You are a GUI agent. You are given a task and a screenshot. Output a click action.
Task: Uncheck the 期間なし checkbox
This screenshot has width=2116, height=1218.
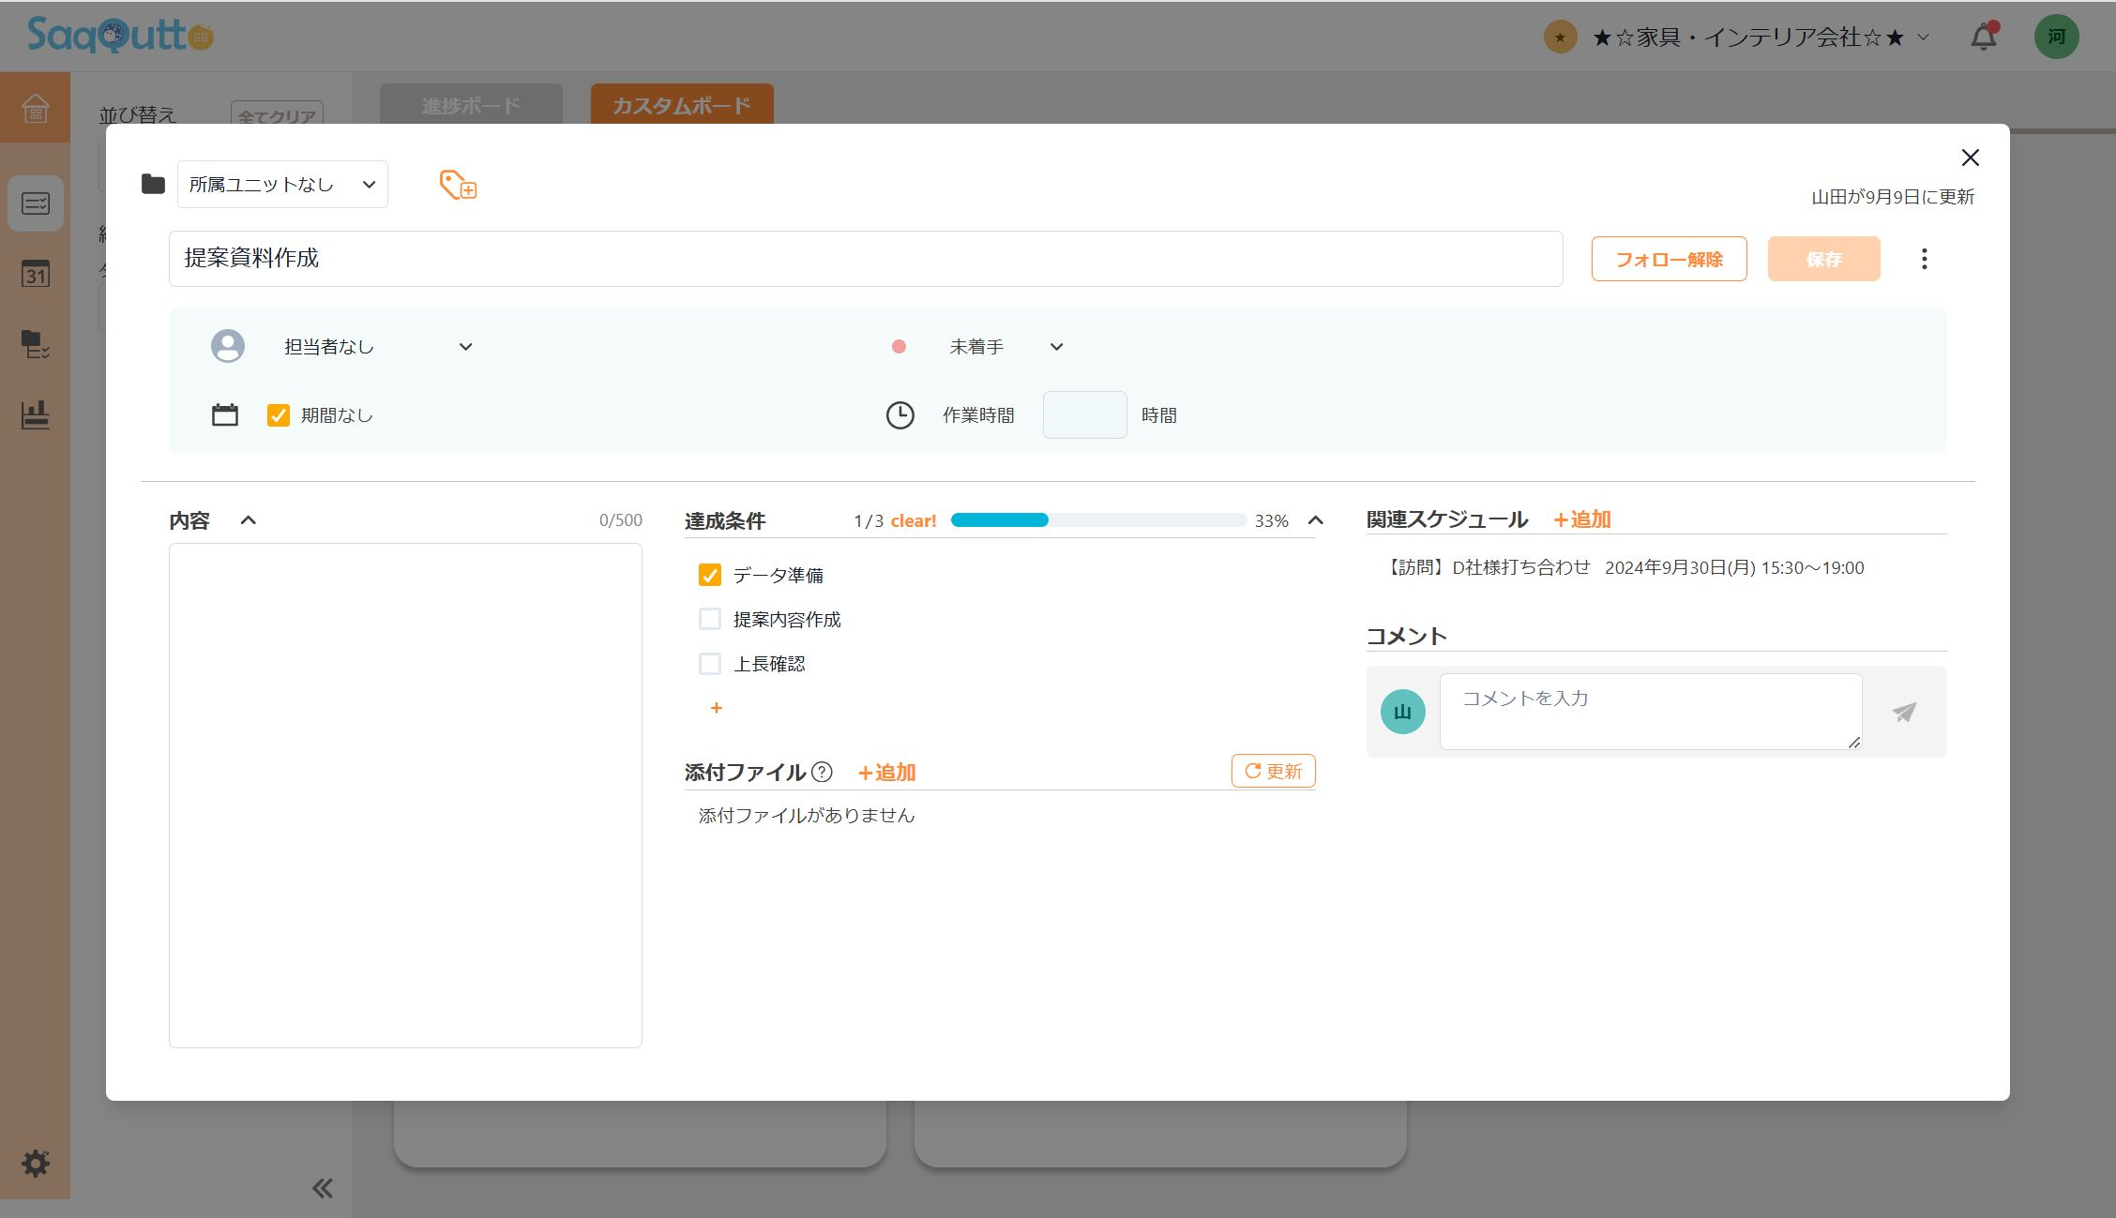pos(279,415)
